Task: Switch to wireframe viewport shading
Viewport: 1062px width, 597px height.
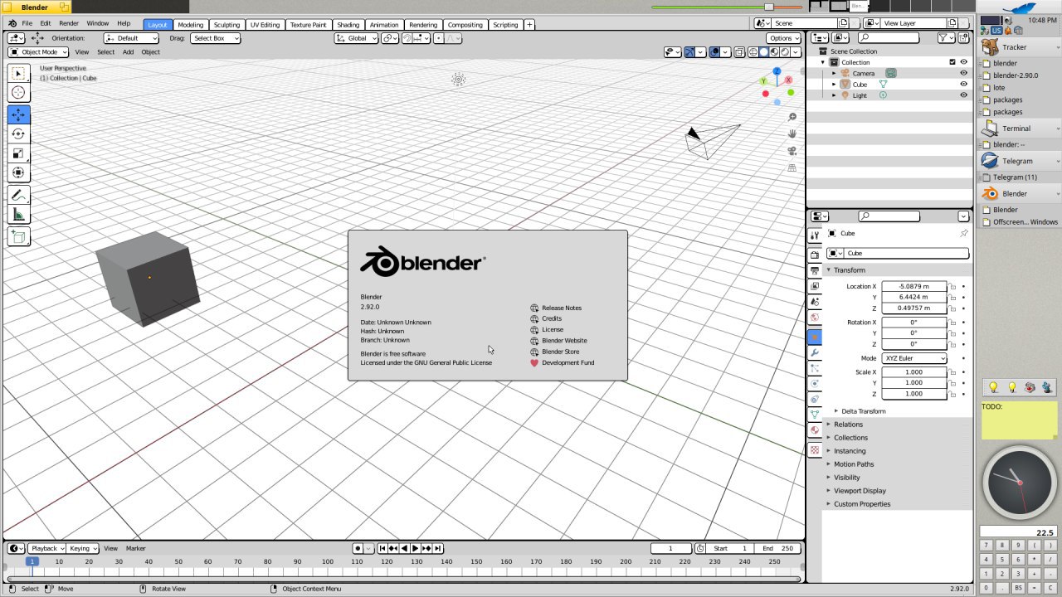Action: tap(753, 51)
